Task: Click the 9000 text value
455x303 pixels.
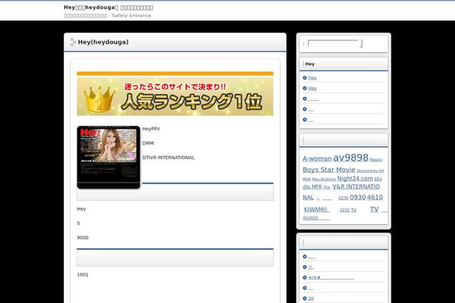Action: pos(83,237)
